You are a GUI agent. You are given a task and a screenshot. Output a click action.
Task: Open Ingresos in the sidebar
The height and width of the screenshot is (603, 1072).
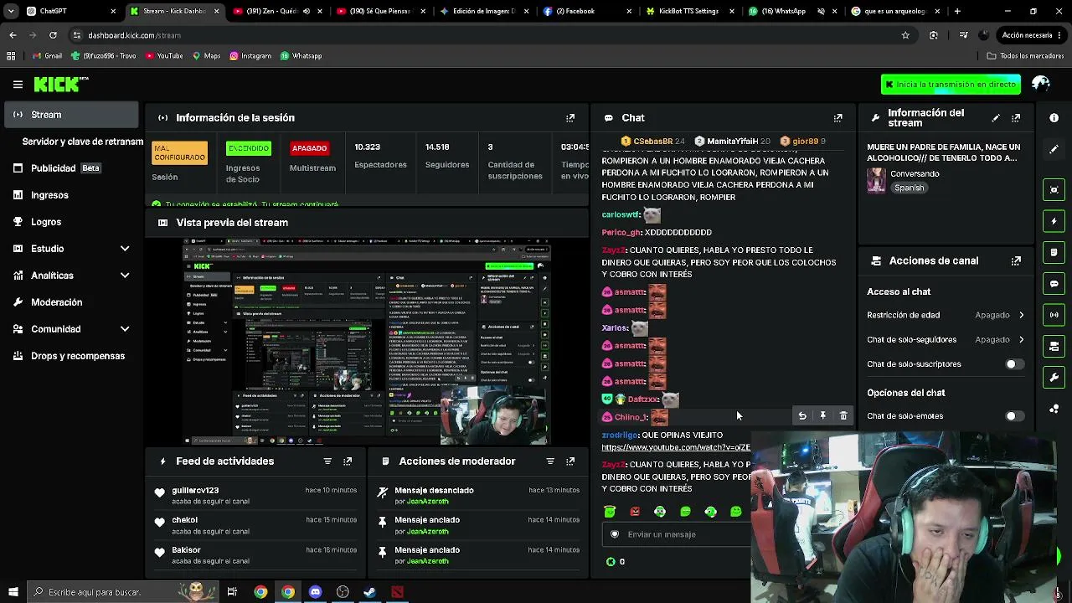coord(71,195)
